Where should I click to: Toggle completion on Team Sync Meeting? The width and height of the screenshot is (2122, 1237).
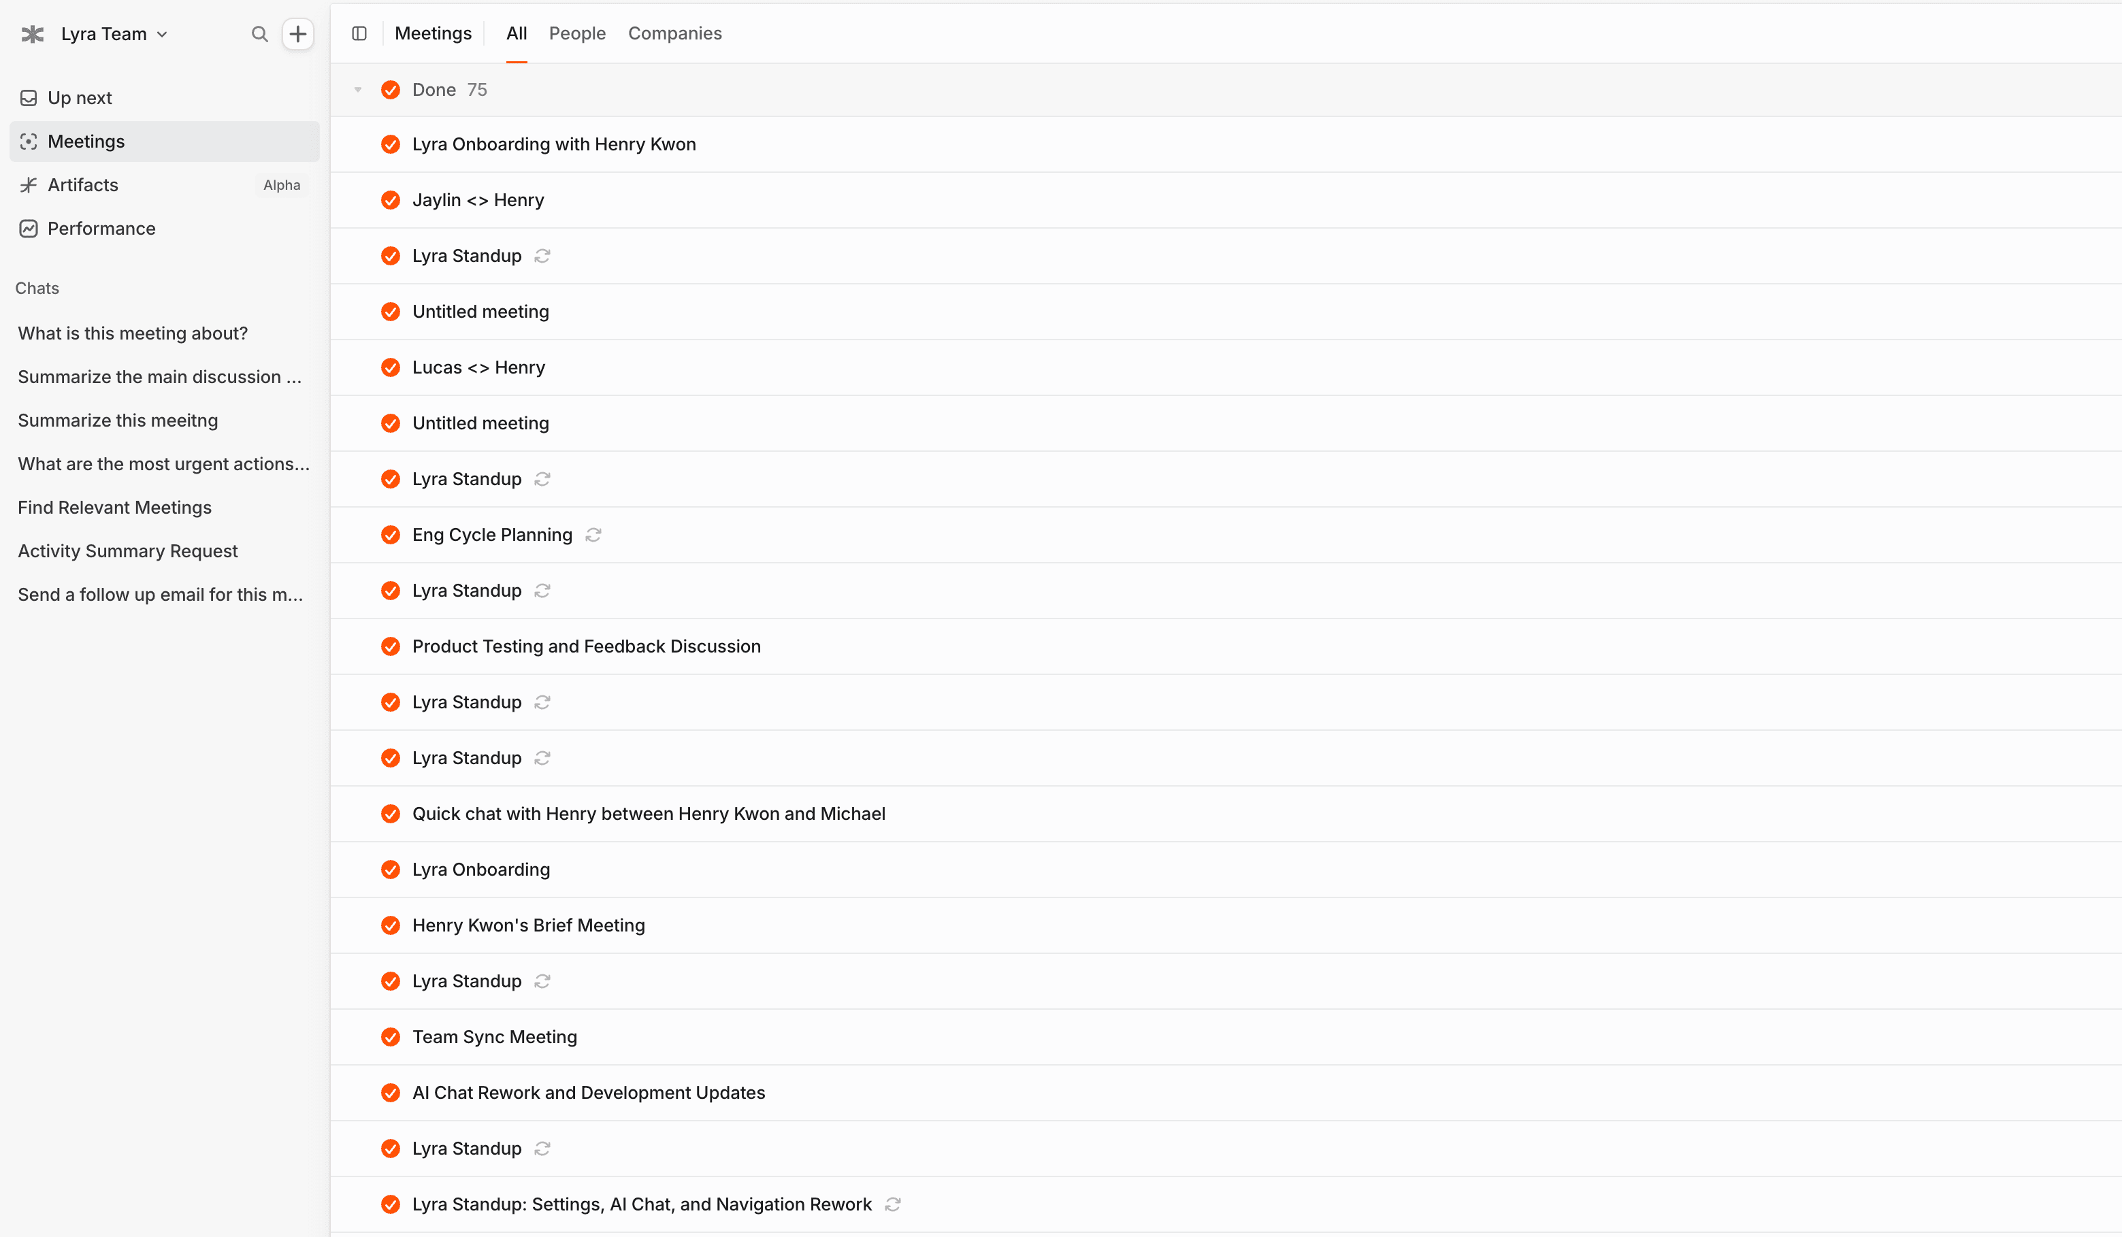391,1036
